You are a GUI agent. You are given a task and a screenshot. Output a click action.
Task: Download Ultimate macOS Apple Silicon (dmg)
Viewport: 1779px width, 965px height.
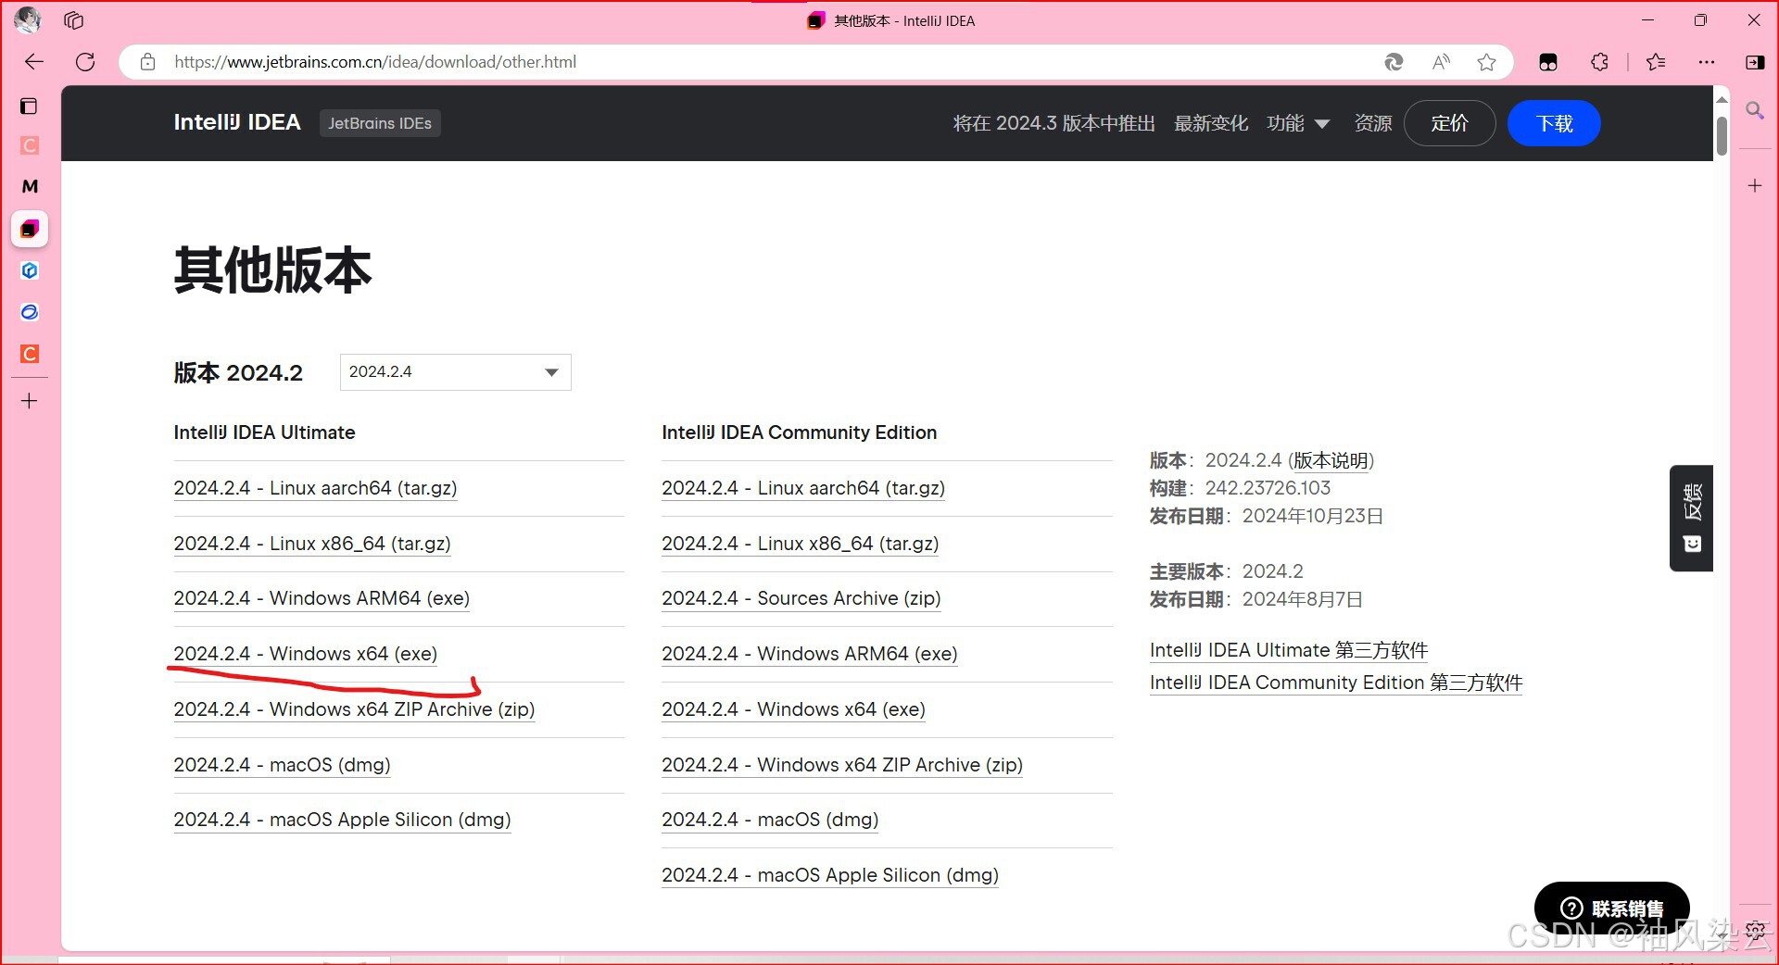pyautogui.click(x=342, y=820)
